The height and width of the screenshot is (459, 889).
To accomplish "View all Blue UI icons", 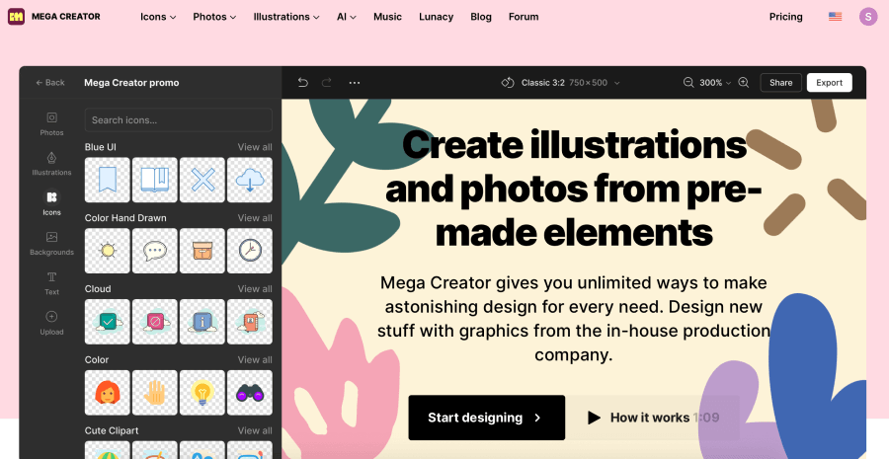I will pyautogui.click(x=255, y=147).
